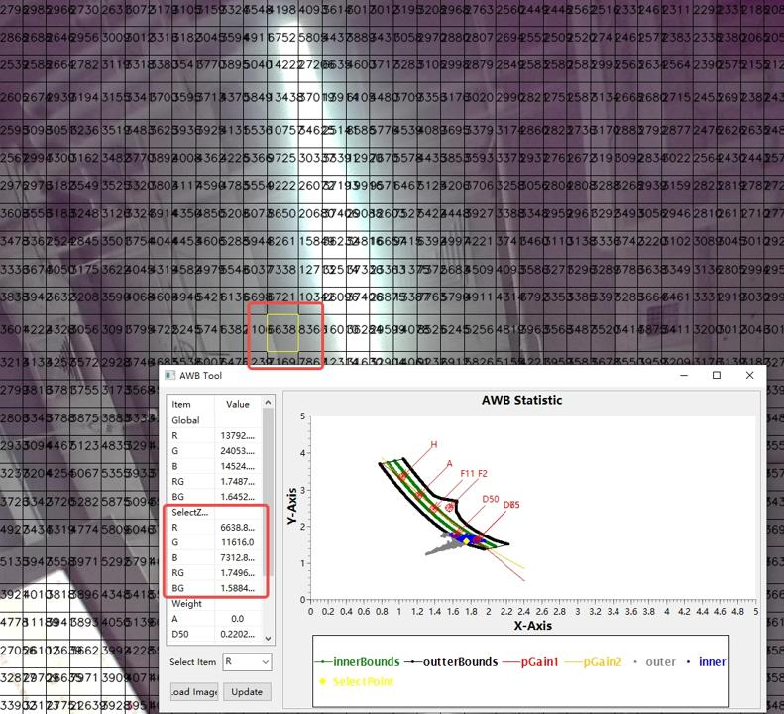
Task: Click the Update button
Action: click(x=247, y=691)
